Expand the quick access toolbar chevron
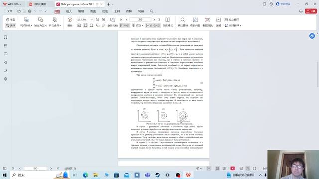 [46, 11]
